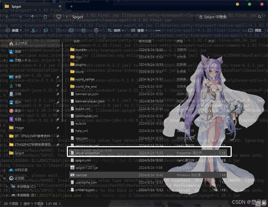Select banned-ips.json file
This screenshot has height=207, width=268.
tap(148, 94)
